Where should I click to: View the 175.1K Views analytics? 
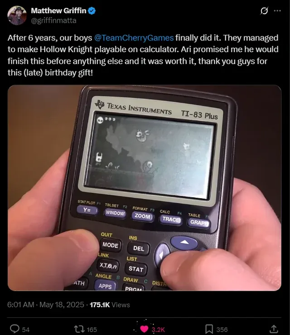point(110,305)
